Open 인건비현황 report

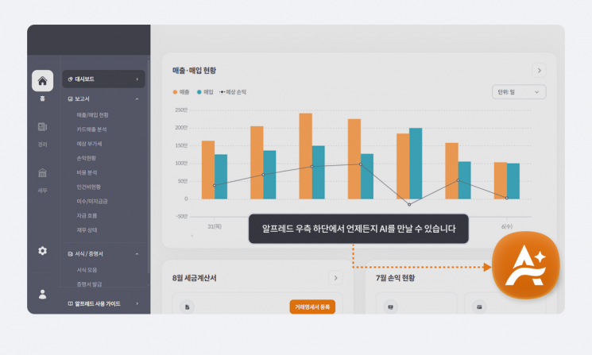[x=89, y=187]
